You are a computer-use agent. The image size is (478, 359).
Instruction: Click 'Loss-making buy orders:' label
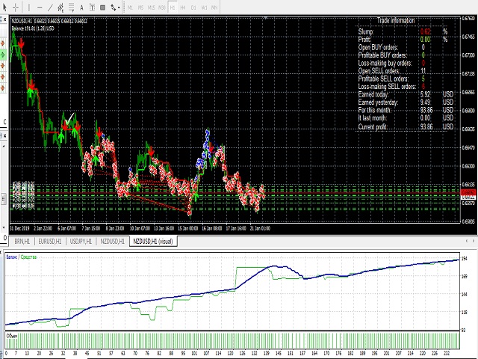coord(385,63)
